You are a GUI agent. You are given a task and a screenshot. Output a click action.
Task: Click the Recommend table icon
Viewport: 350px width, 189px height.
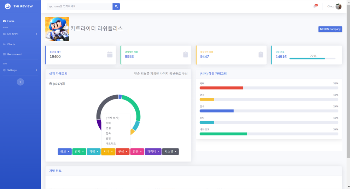(4, 54)
